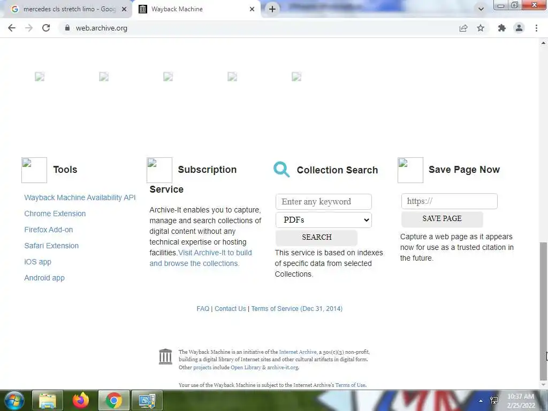Focus the Enter any keyword field
548x411 pixels.
324,202
